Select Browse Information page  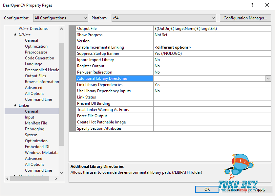click(42, 82)
